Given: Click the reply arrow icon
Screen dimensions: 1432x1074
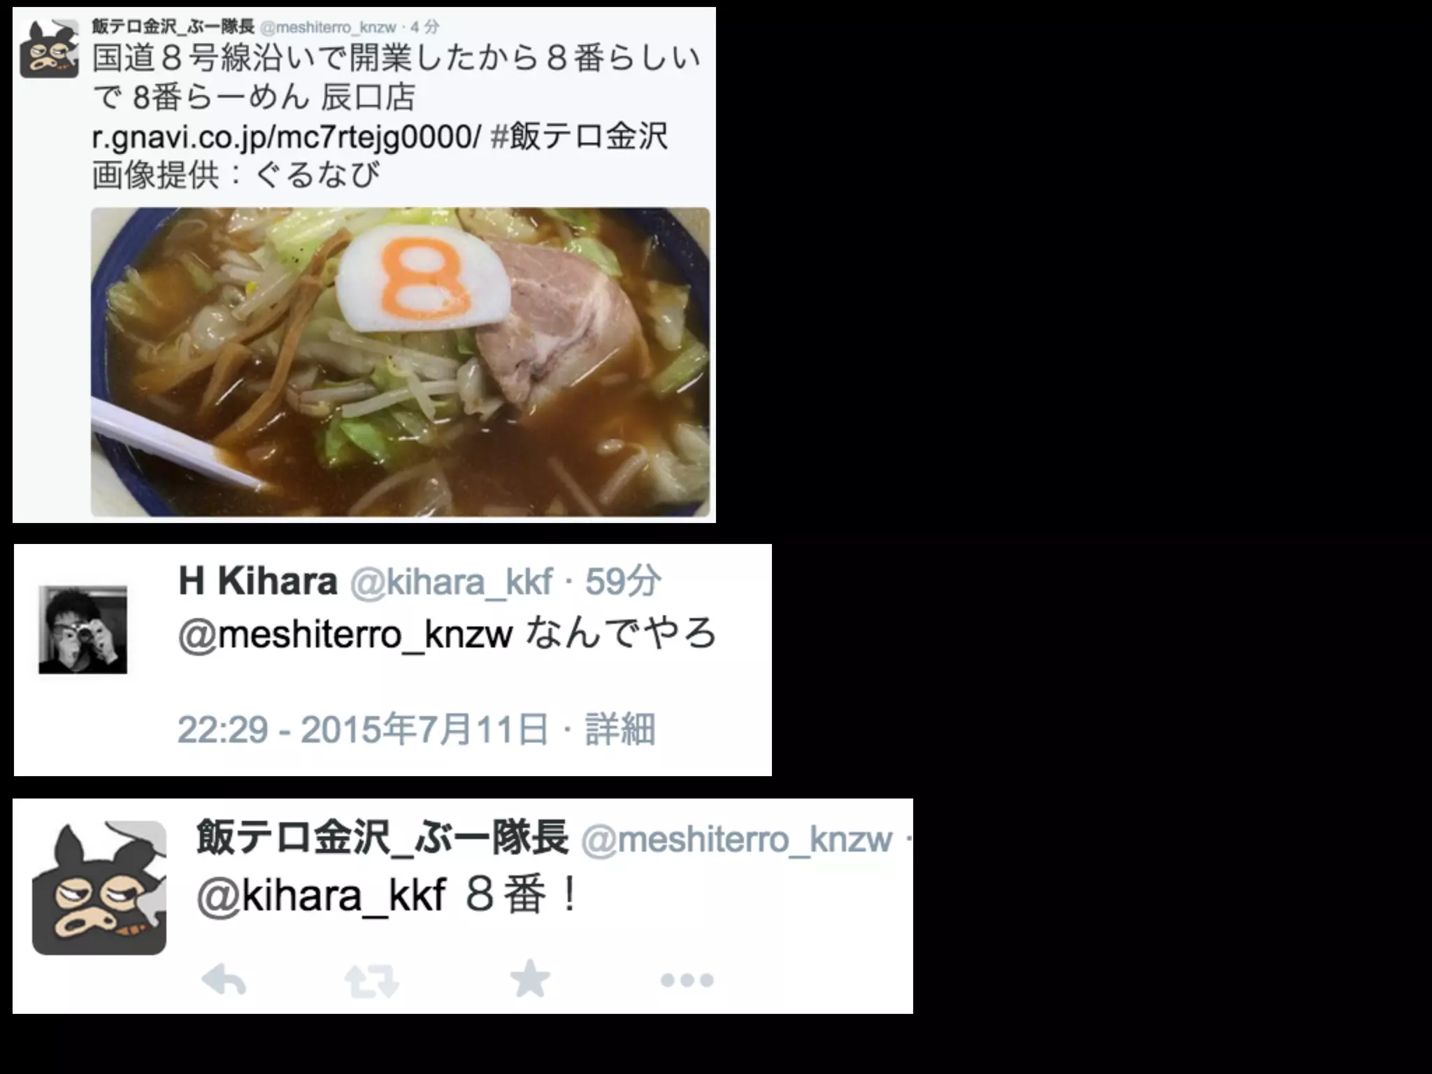Looking at the screenshot, I should pos(224,980).
